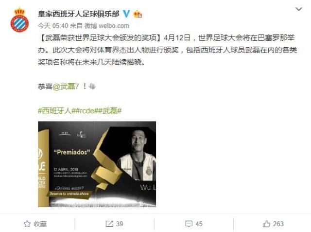This screenshot has height=232, width=311.
Task: Open the repost count 39
Action: click(x=120, y=224)
